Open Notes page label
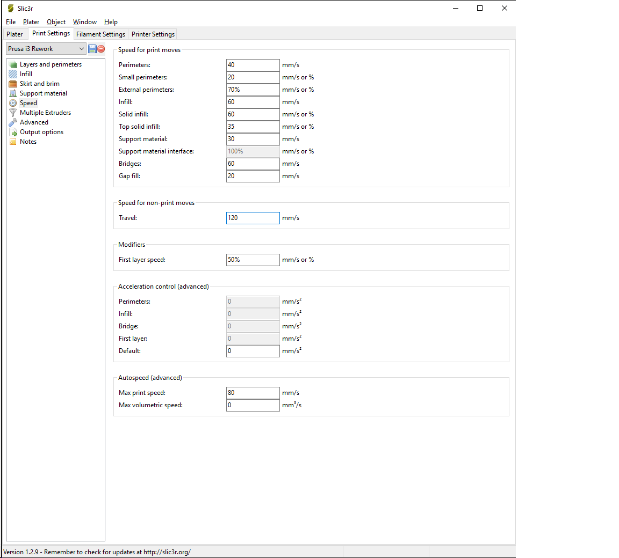Viewport: 619px width, 558px height. (28, 142)
